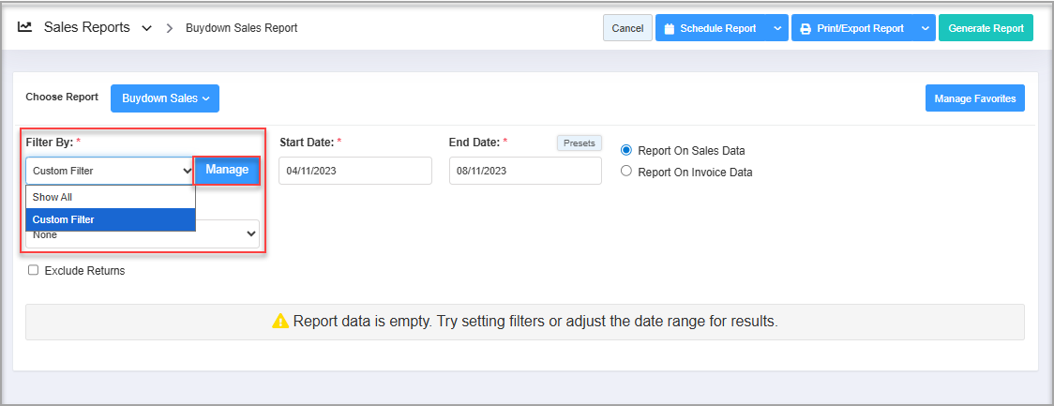Click the Manage button beside filter
The height and width of the screenshot is (406, 1054).
coord(227,170)
